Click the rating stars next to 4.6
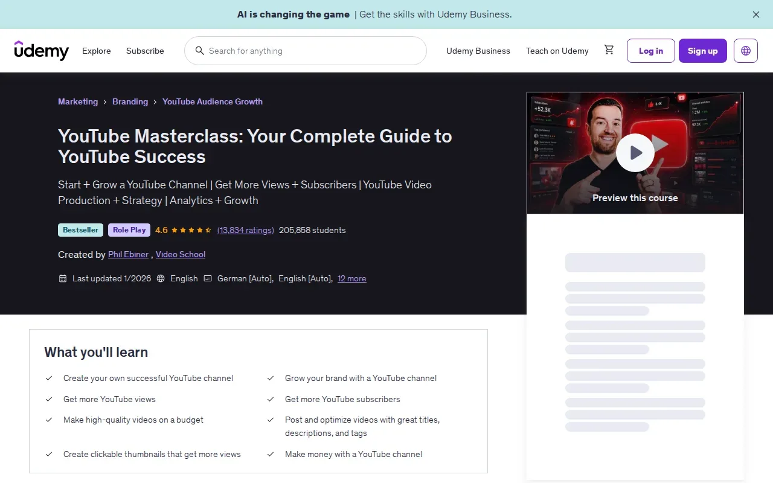 (191, 230)
